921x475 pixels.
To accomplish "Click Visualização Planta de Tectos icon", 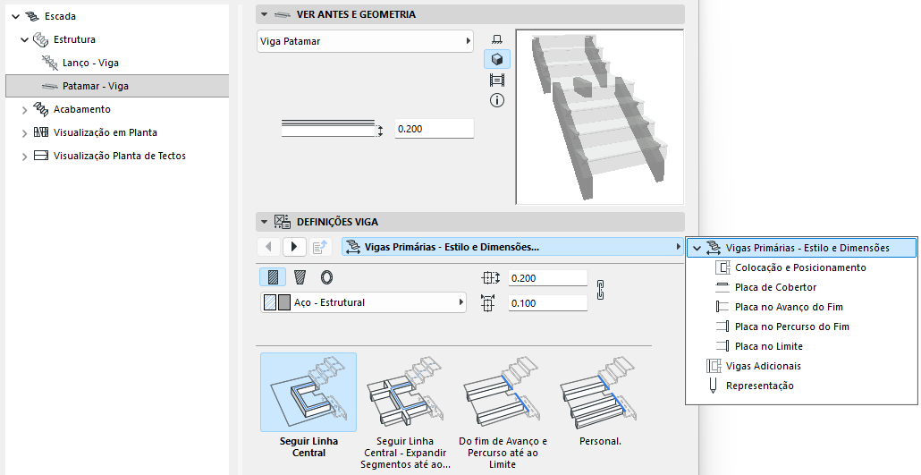I will (x=40, y=156).
